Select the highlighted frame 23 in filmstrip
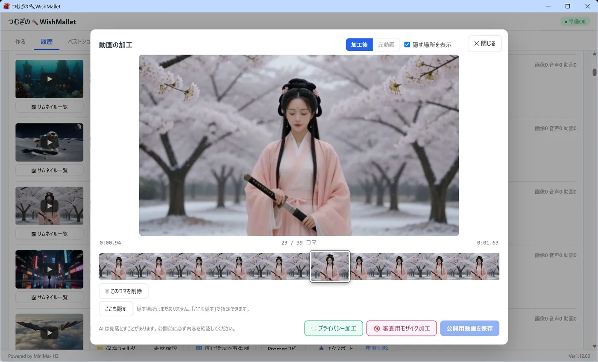This screenshot has width=598, height=362. coord(330,266)
